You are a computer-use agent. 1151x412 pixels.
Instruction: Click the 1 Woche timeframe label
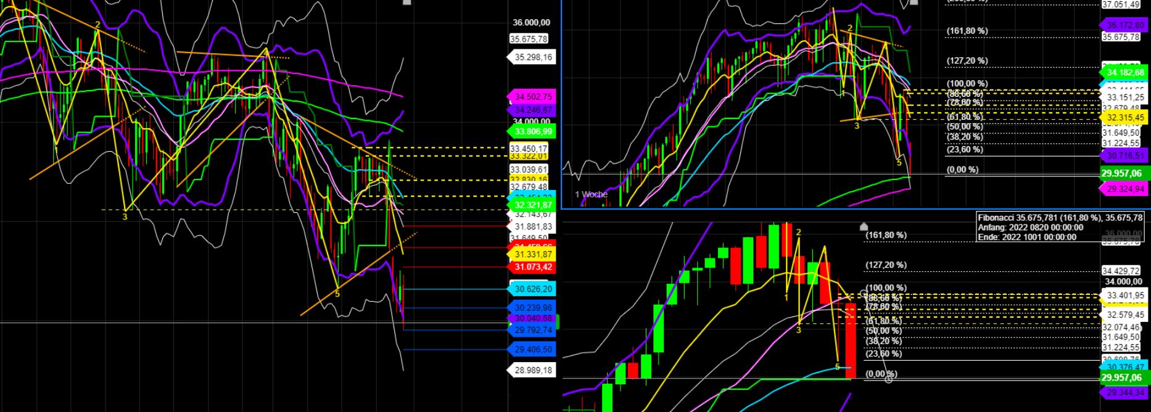click(591, 194)
